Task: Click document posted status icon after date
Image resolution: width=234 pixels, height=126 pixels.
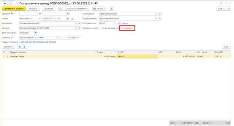Action: point(72,19)
